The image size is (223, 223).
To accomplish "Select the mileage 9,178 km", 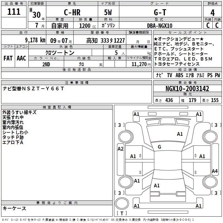I will click(x=35, y=40).
